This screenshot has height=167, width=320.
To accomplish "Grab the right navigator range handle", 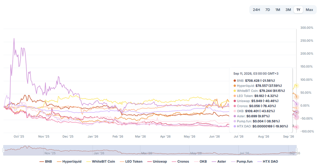I will coord(297,150).
